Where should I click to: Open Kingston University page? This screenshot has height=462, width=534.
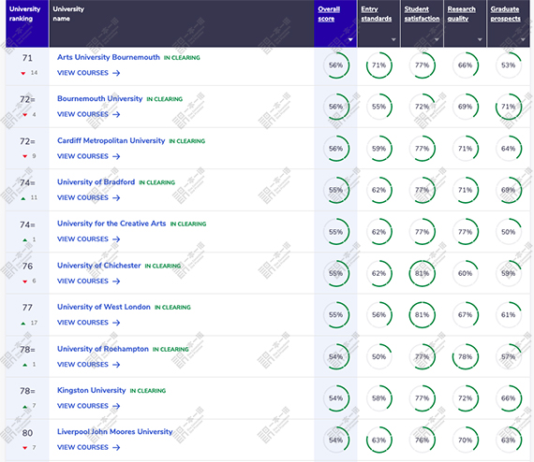(91, 390)
